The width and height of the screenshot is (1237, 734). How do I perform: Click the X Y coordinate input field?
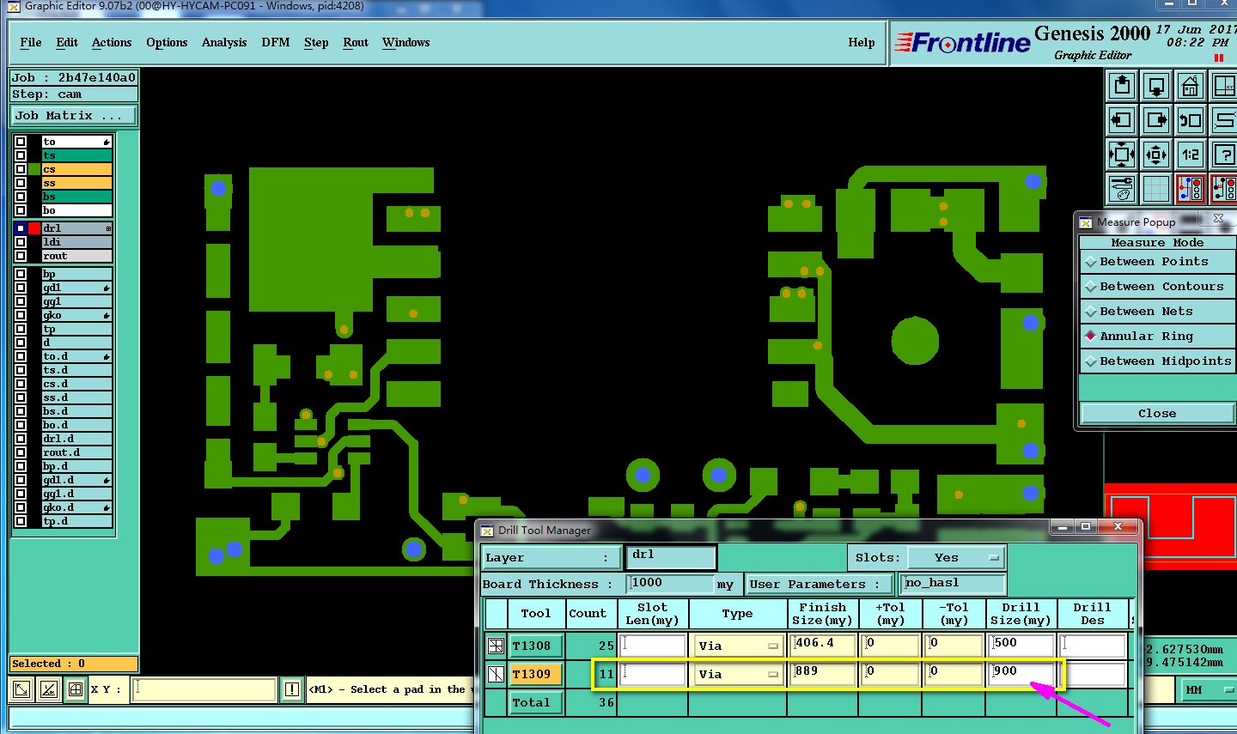coord(204,689)
